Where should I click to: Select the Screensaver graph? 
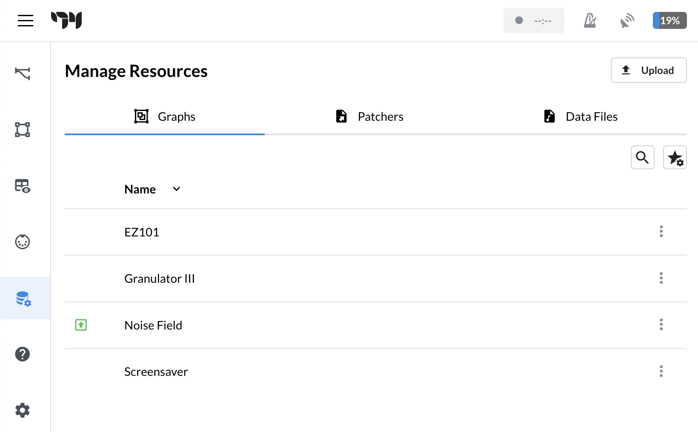pos(376,372)
